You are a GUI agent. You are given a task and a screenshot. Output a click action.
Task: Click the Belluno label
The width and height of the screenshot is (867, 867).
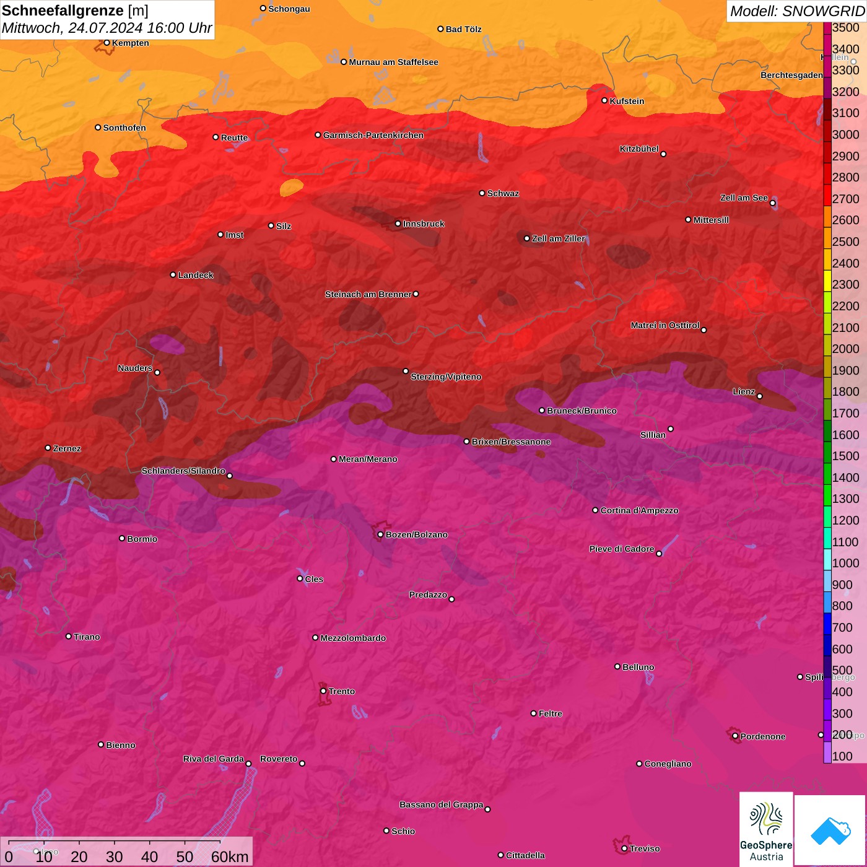(x=638, y=667)
